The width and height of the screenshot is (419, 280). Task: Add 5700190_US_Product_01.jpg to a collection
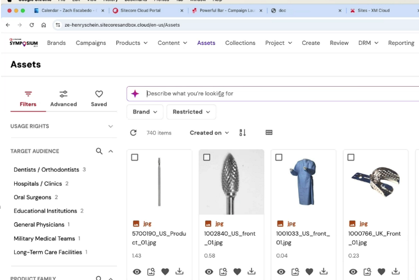pyautogui.click(x=151, y=272)
